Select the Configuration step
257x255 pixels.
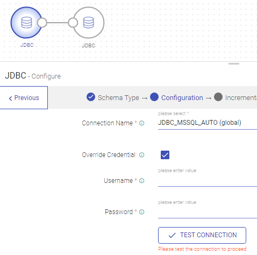coord(182,98)
